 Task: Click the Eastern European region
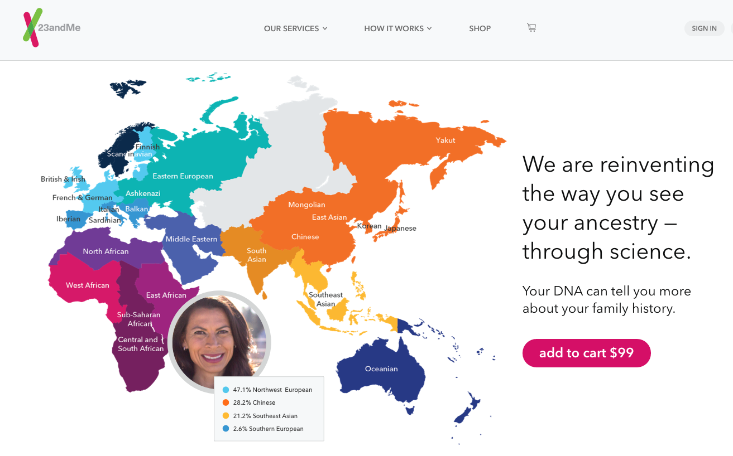183,176
